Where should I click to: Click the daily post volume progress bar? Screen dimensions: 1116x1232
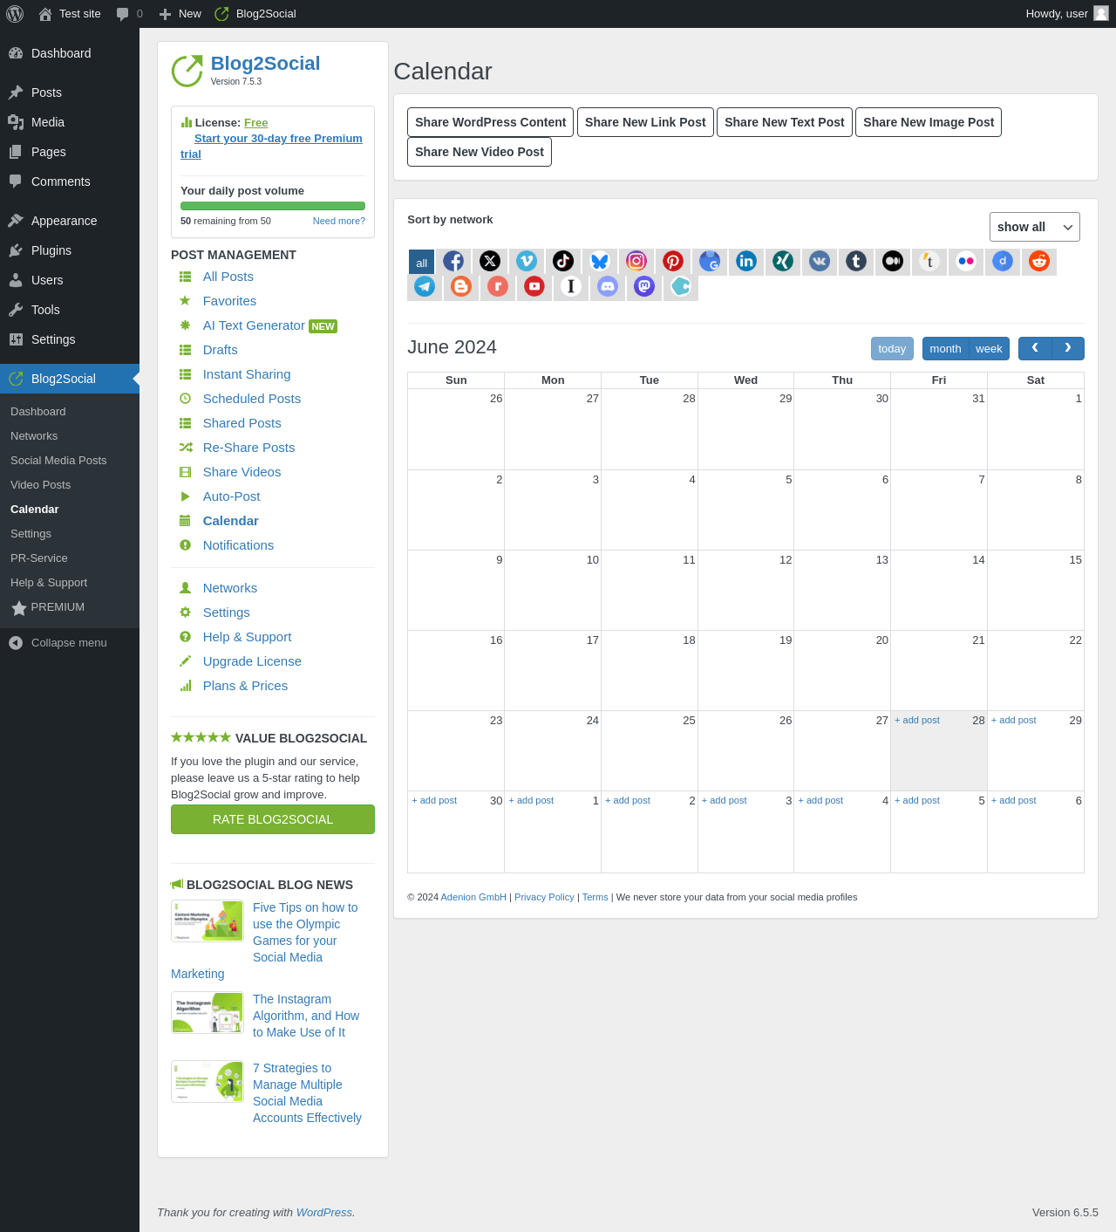273,206
